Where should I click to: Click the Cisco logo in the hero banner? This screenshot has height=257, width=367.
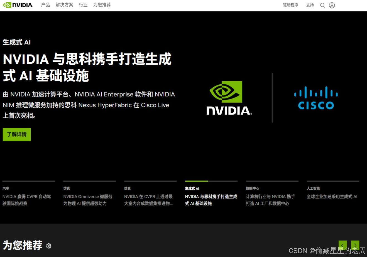[x=316, y=99]
